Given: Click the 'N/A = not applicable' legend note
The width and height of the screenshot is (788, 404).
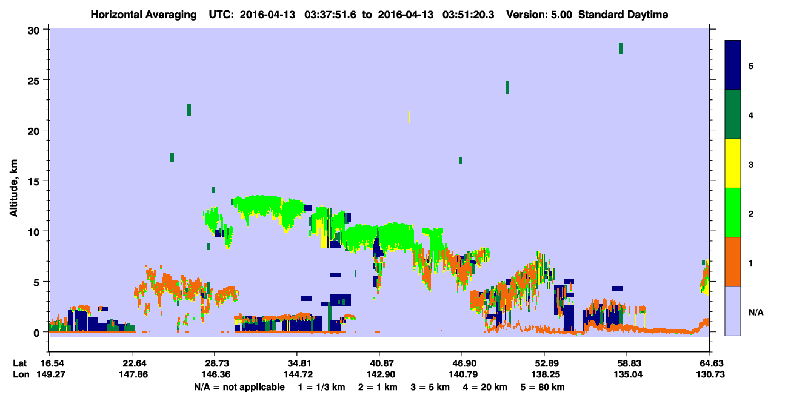Looking at the screenshot, I should pyautogui.click(x=239, y=387).
